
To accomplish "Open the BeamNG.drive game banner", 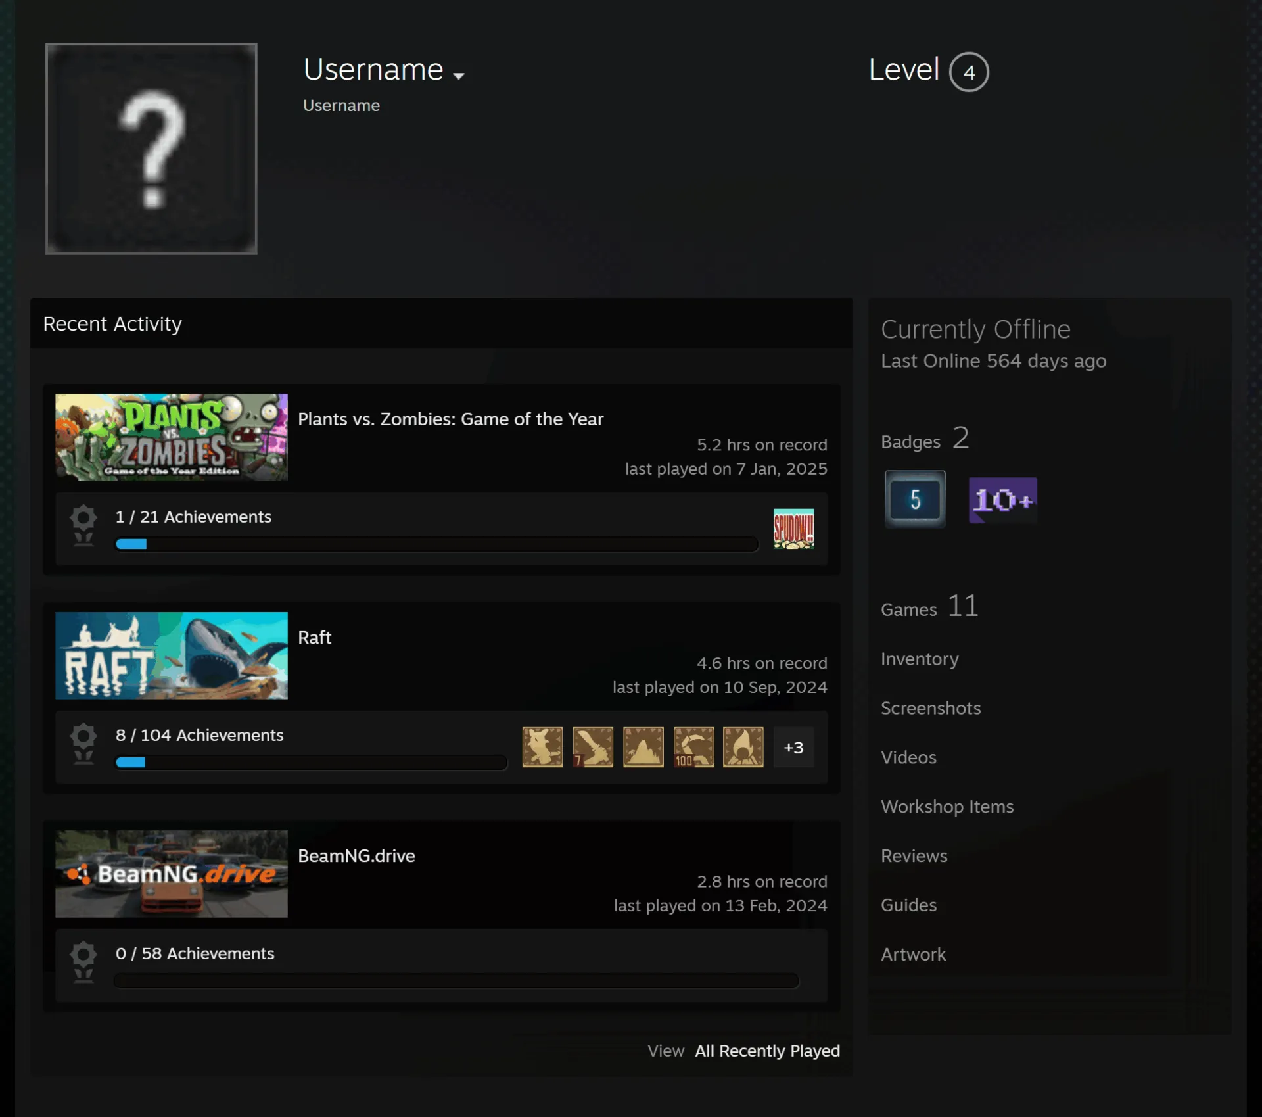I will click(172, 874).
